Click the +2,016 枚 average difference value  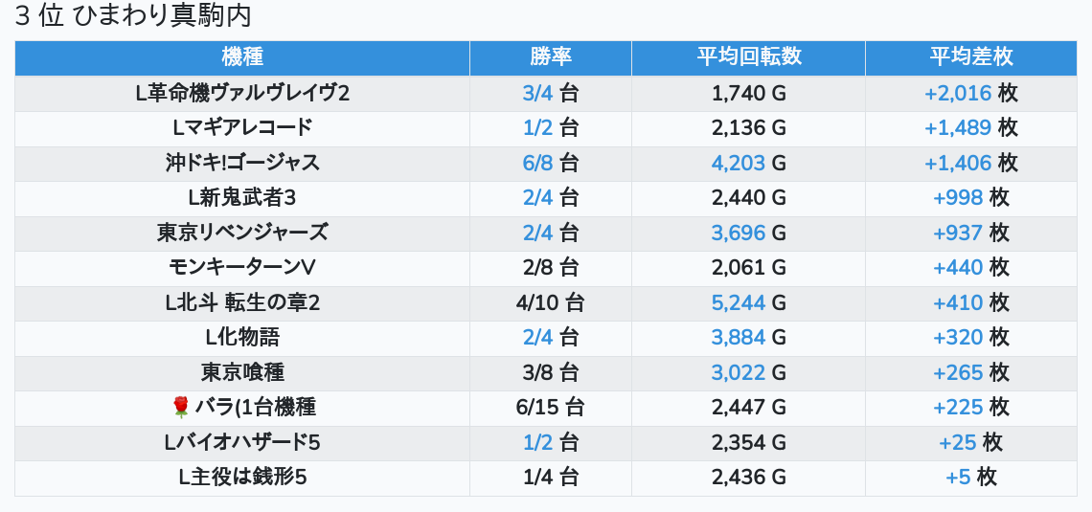click(x=970, y=93)
